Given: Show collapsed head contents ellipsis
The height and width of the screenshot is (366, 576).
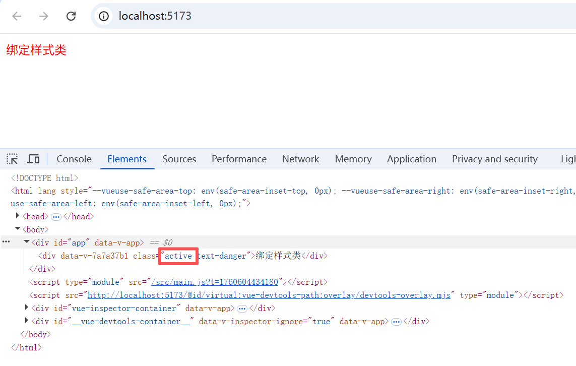Looking at the screenshot, I should click(56, 217).
